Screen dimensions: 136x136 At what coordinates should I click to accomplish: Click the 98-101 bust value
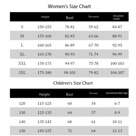pos(70,73)
